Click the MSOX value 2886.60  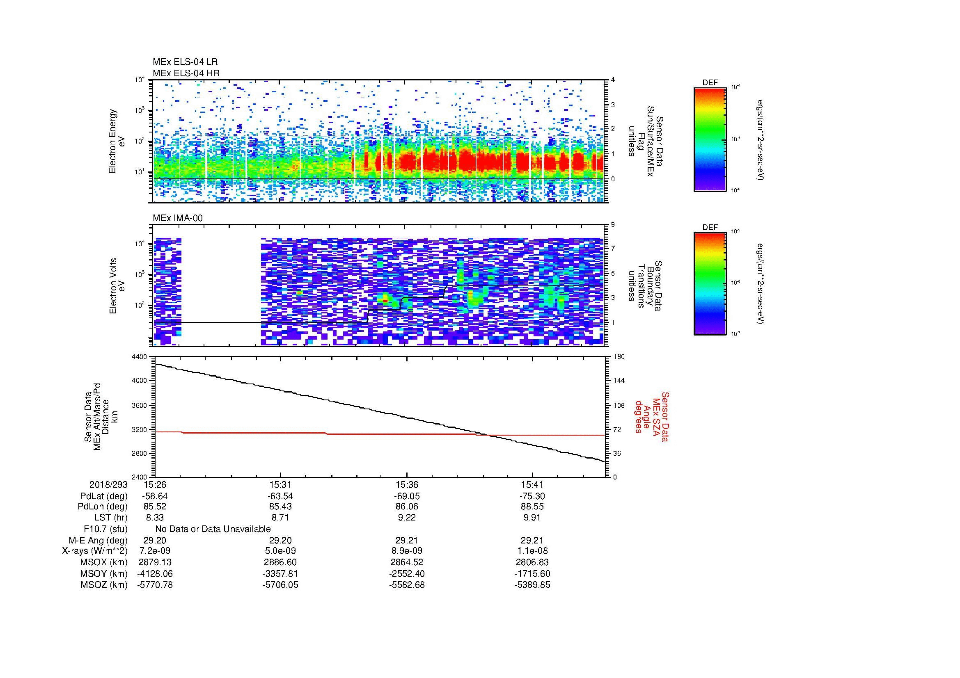point(280,563)
